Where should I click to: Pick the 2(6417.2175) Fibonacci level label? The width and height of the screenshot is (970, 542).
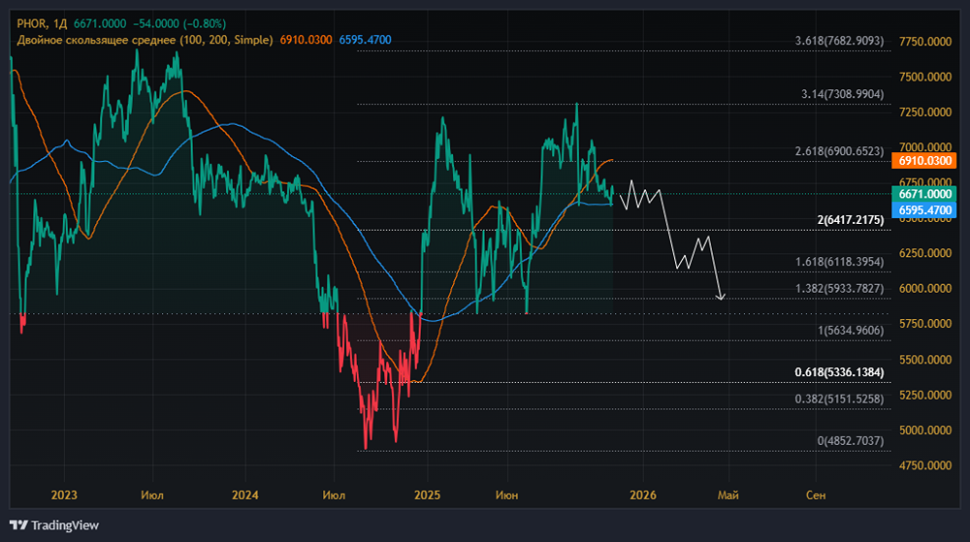pos(850,220)
